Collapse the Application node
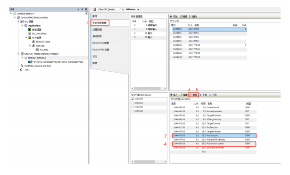This screenshot has width=290, height=175. 22,25
